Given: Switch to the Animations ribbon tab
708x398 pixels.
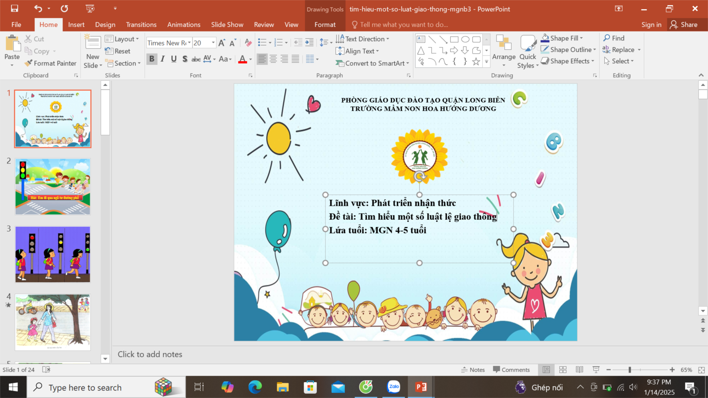Looking at the screenshot, I should tap(184, 25).
